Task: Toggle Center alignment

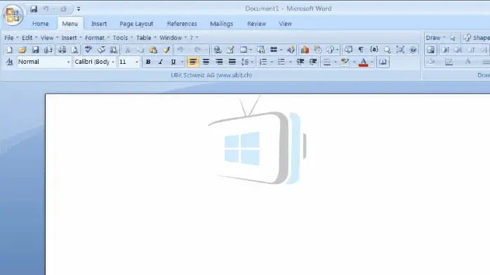Action: (x=206, y=62)
